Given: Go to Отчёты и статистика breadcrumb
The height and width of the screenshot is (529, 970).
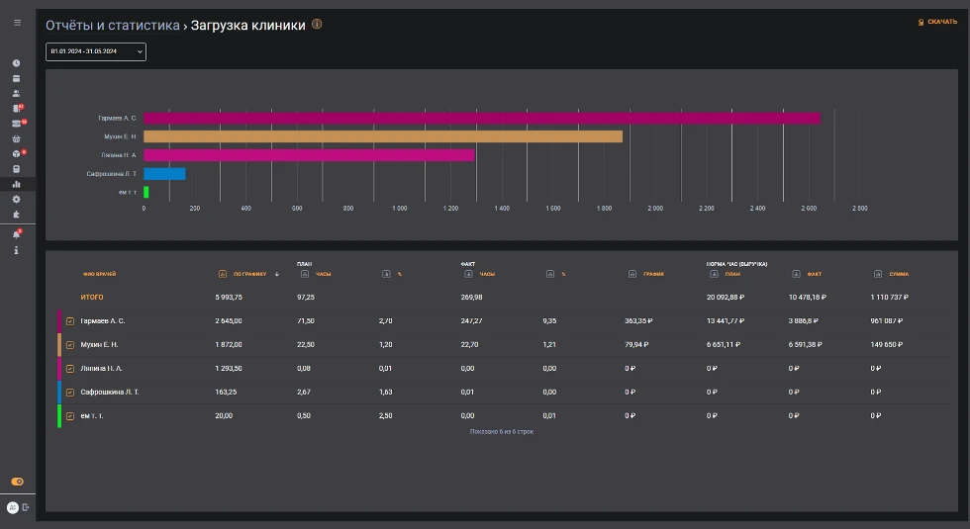Looking at the screenshot, I should [x=112, y=26].
